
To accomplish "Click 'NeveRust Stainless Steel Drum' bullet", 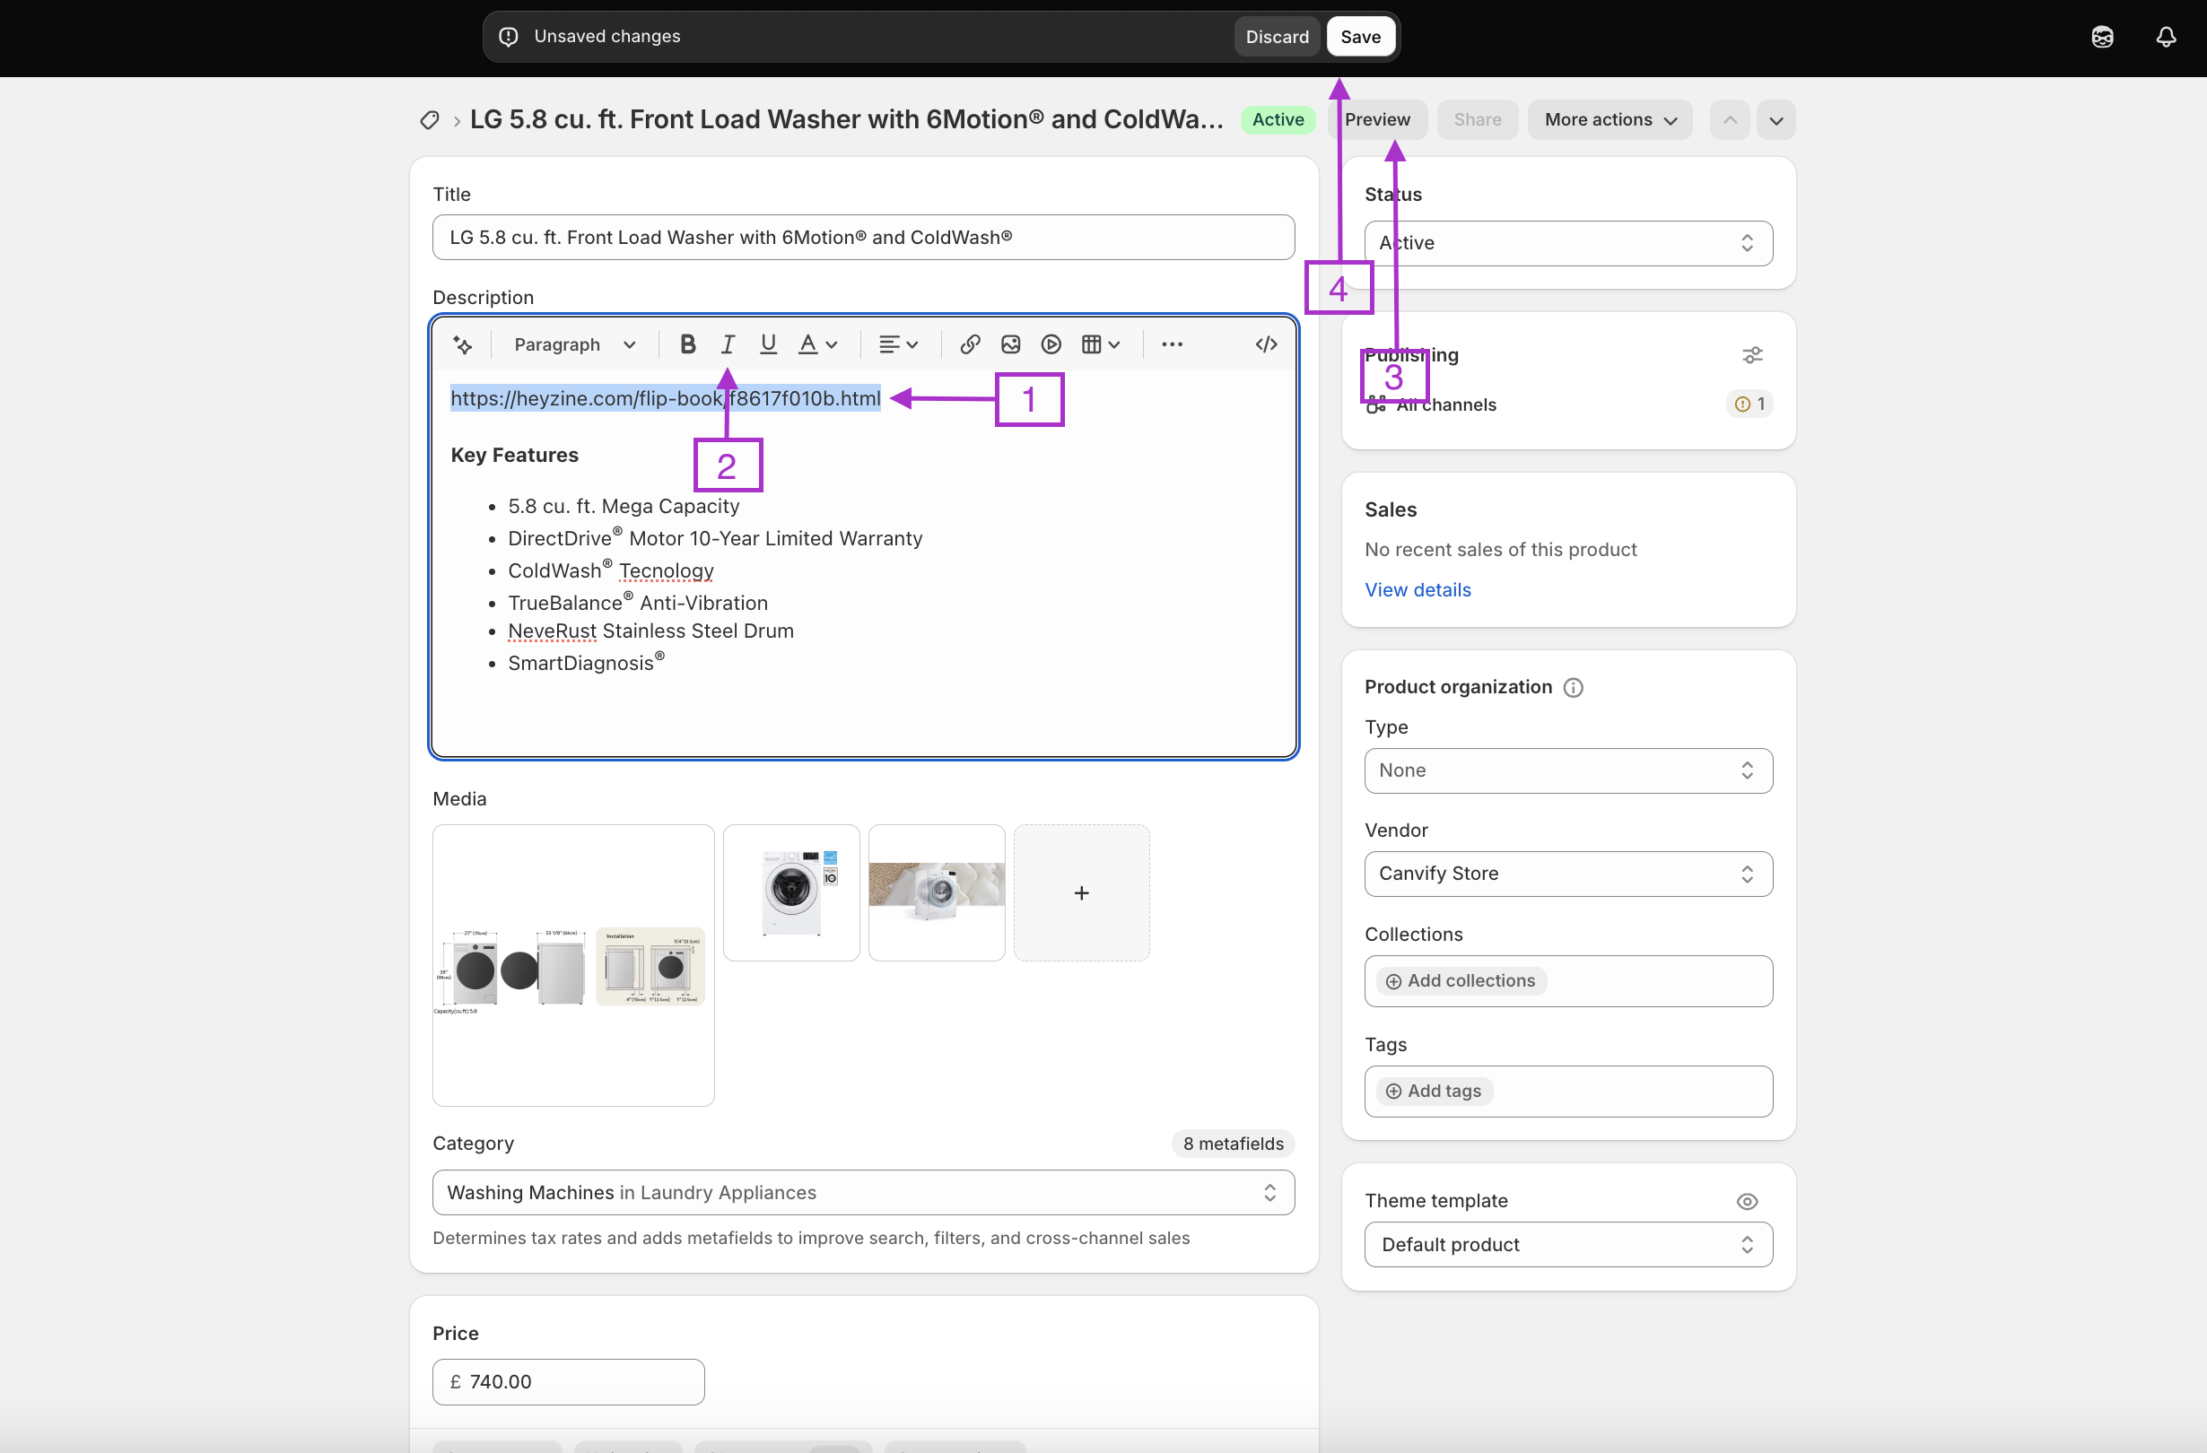I will [650, 631].
